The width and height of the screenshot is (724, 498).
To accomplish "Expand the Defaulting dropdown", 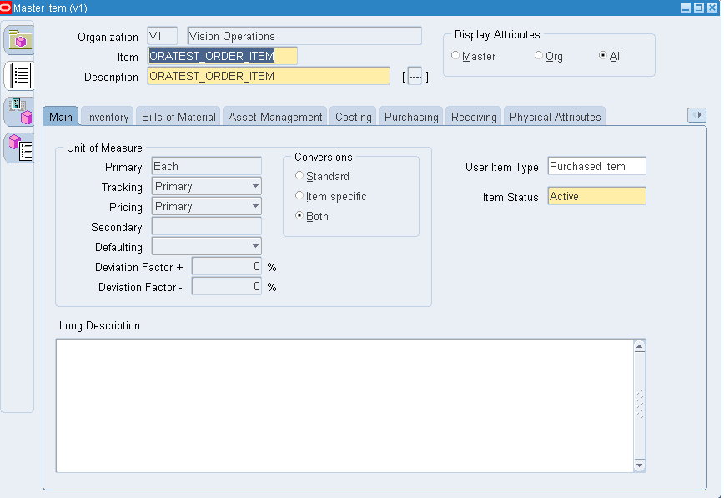I will 256,247.
